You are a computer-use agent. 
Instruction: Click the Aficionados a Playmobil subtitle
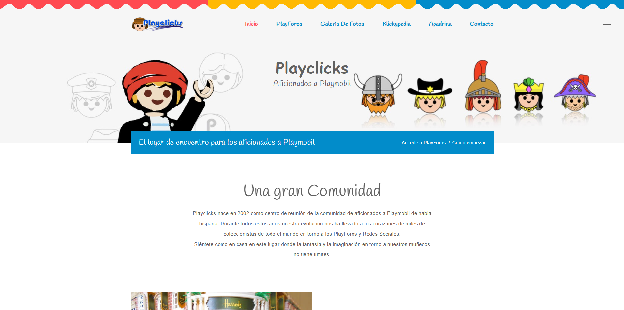(x=312, y=83)
